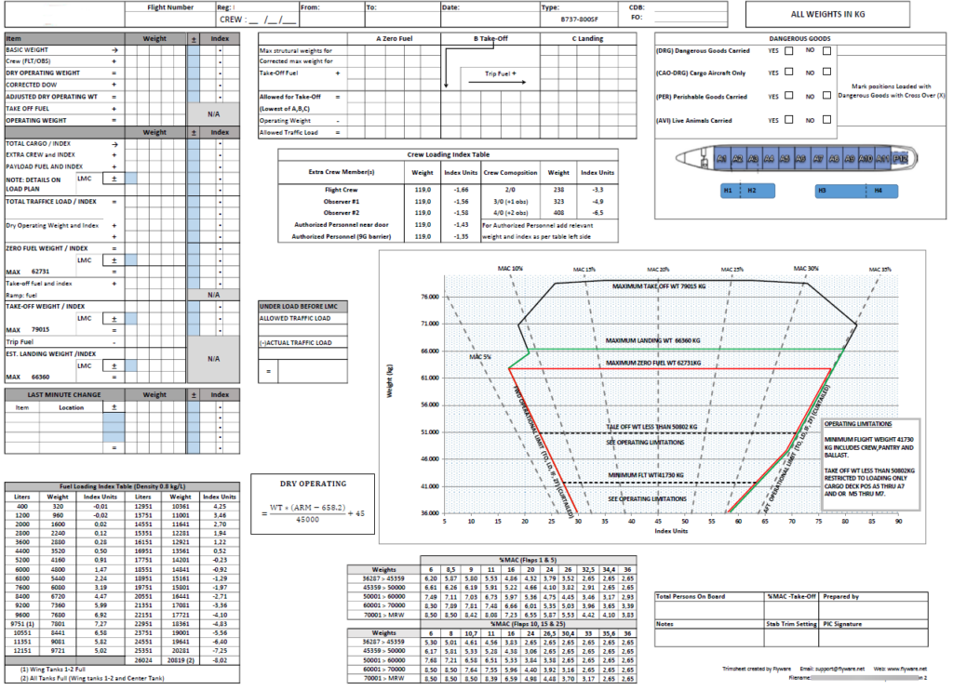Select the BASIC WEIGHT row label
Screen dimensions: 953x690
click(x=27, y=50)
